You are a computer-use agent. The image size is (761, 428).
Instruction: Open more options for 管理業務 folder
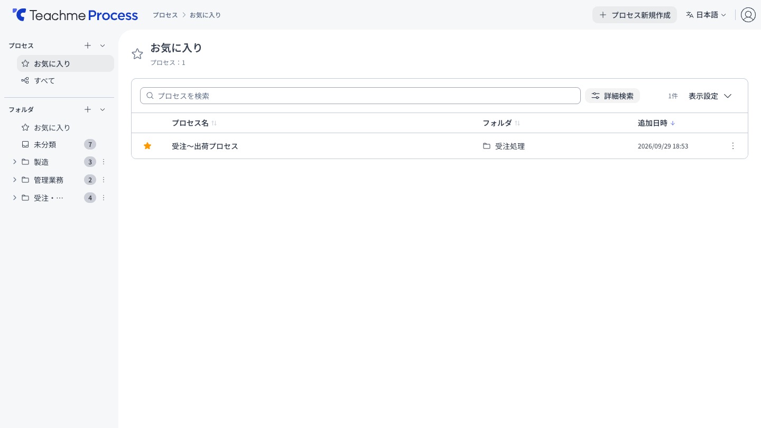(x=104, y=180)
